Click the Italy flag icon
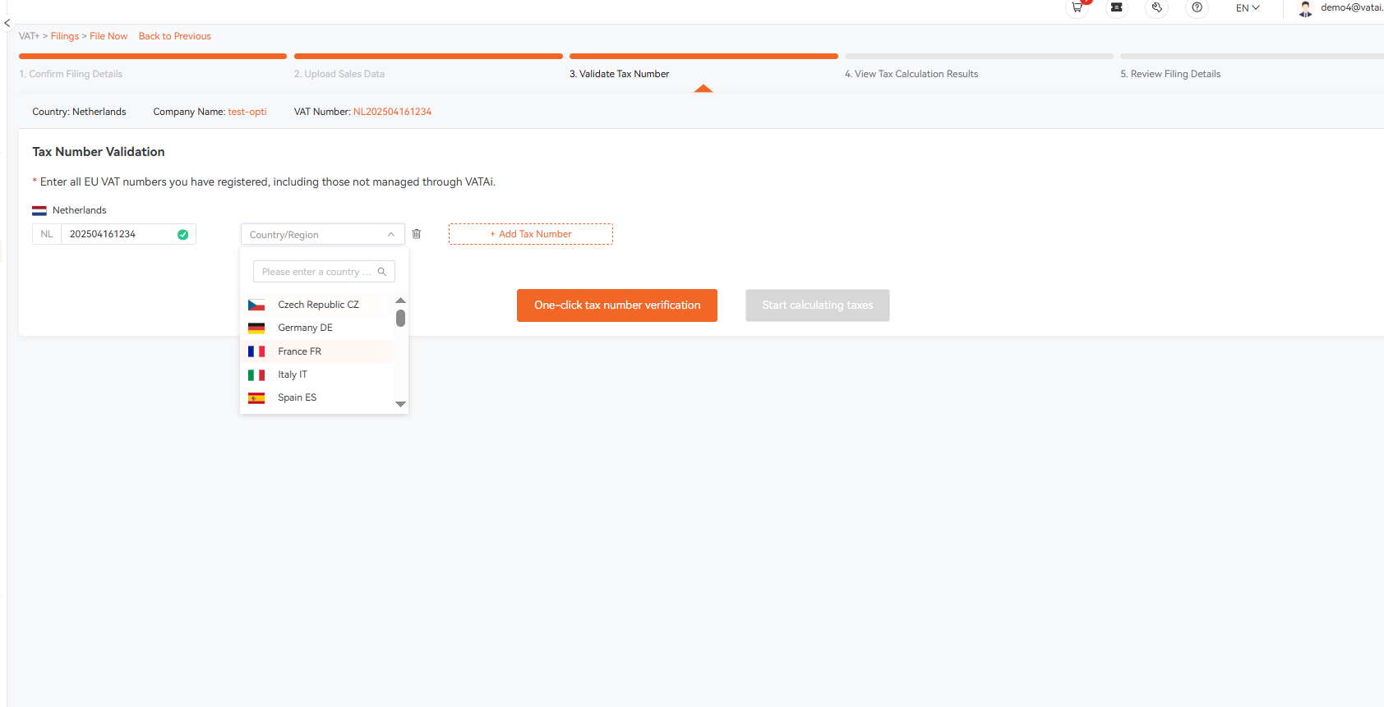 [256, 375]
